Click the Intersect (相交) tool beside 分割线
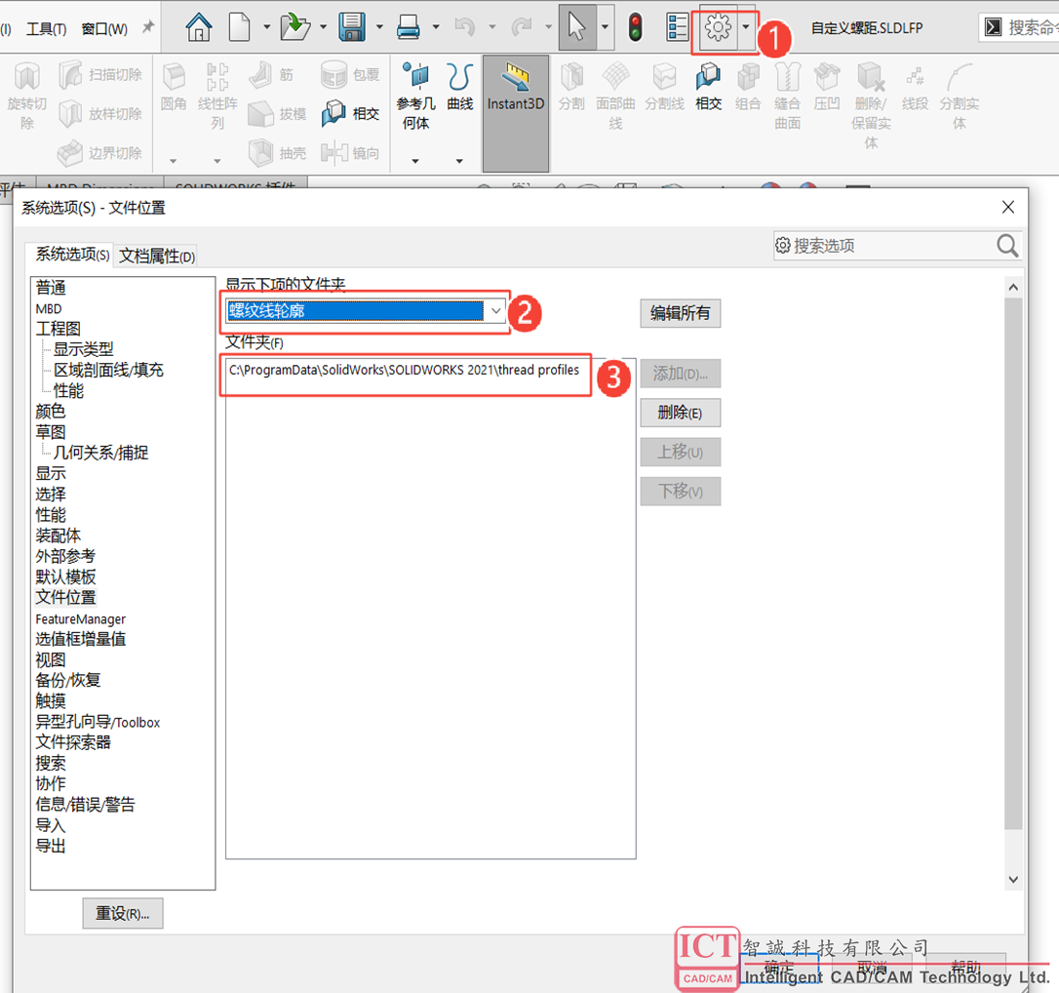The image size is (1059, 993). 709,87
